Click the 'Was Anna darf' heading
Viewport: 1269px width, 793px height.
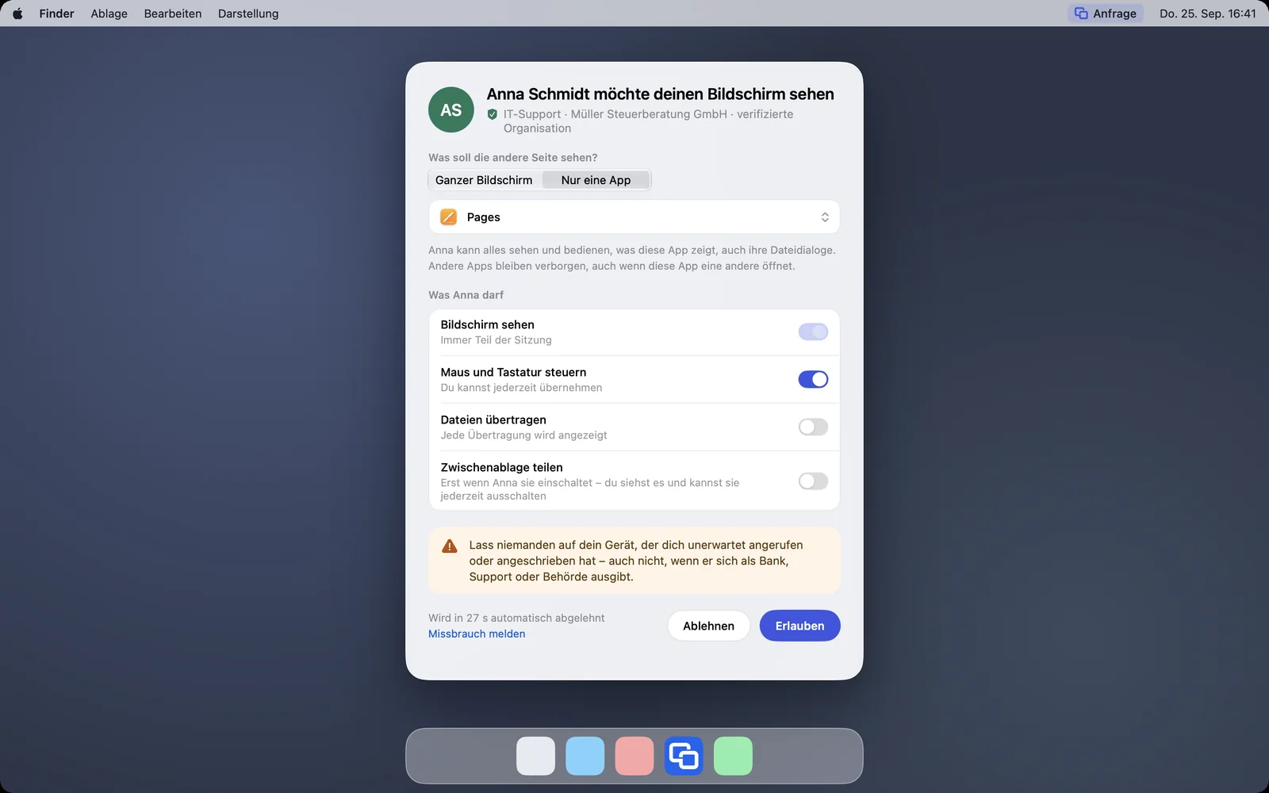click(x=466, y=295)
